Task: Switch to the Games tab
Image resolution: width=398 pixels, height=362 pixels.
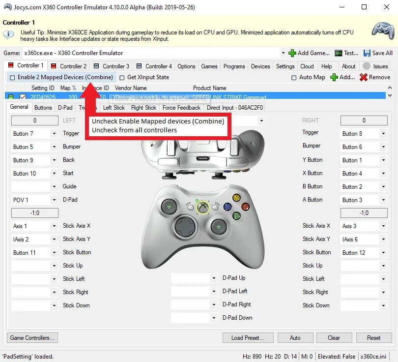Action: tap(209, 66)
